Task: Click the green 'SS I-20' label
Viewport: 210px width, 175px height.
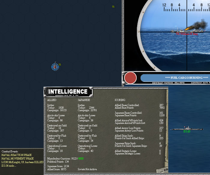Action: pos(187,131)
